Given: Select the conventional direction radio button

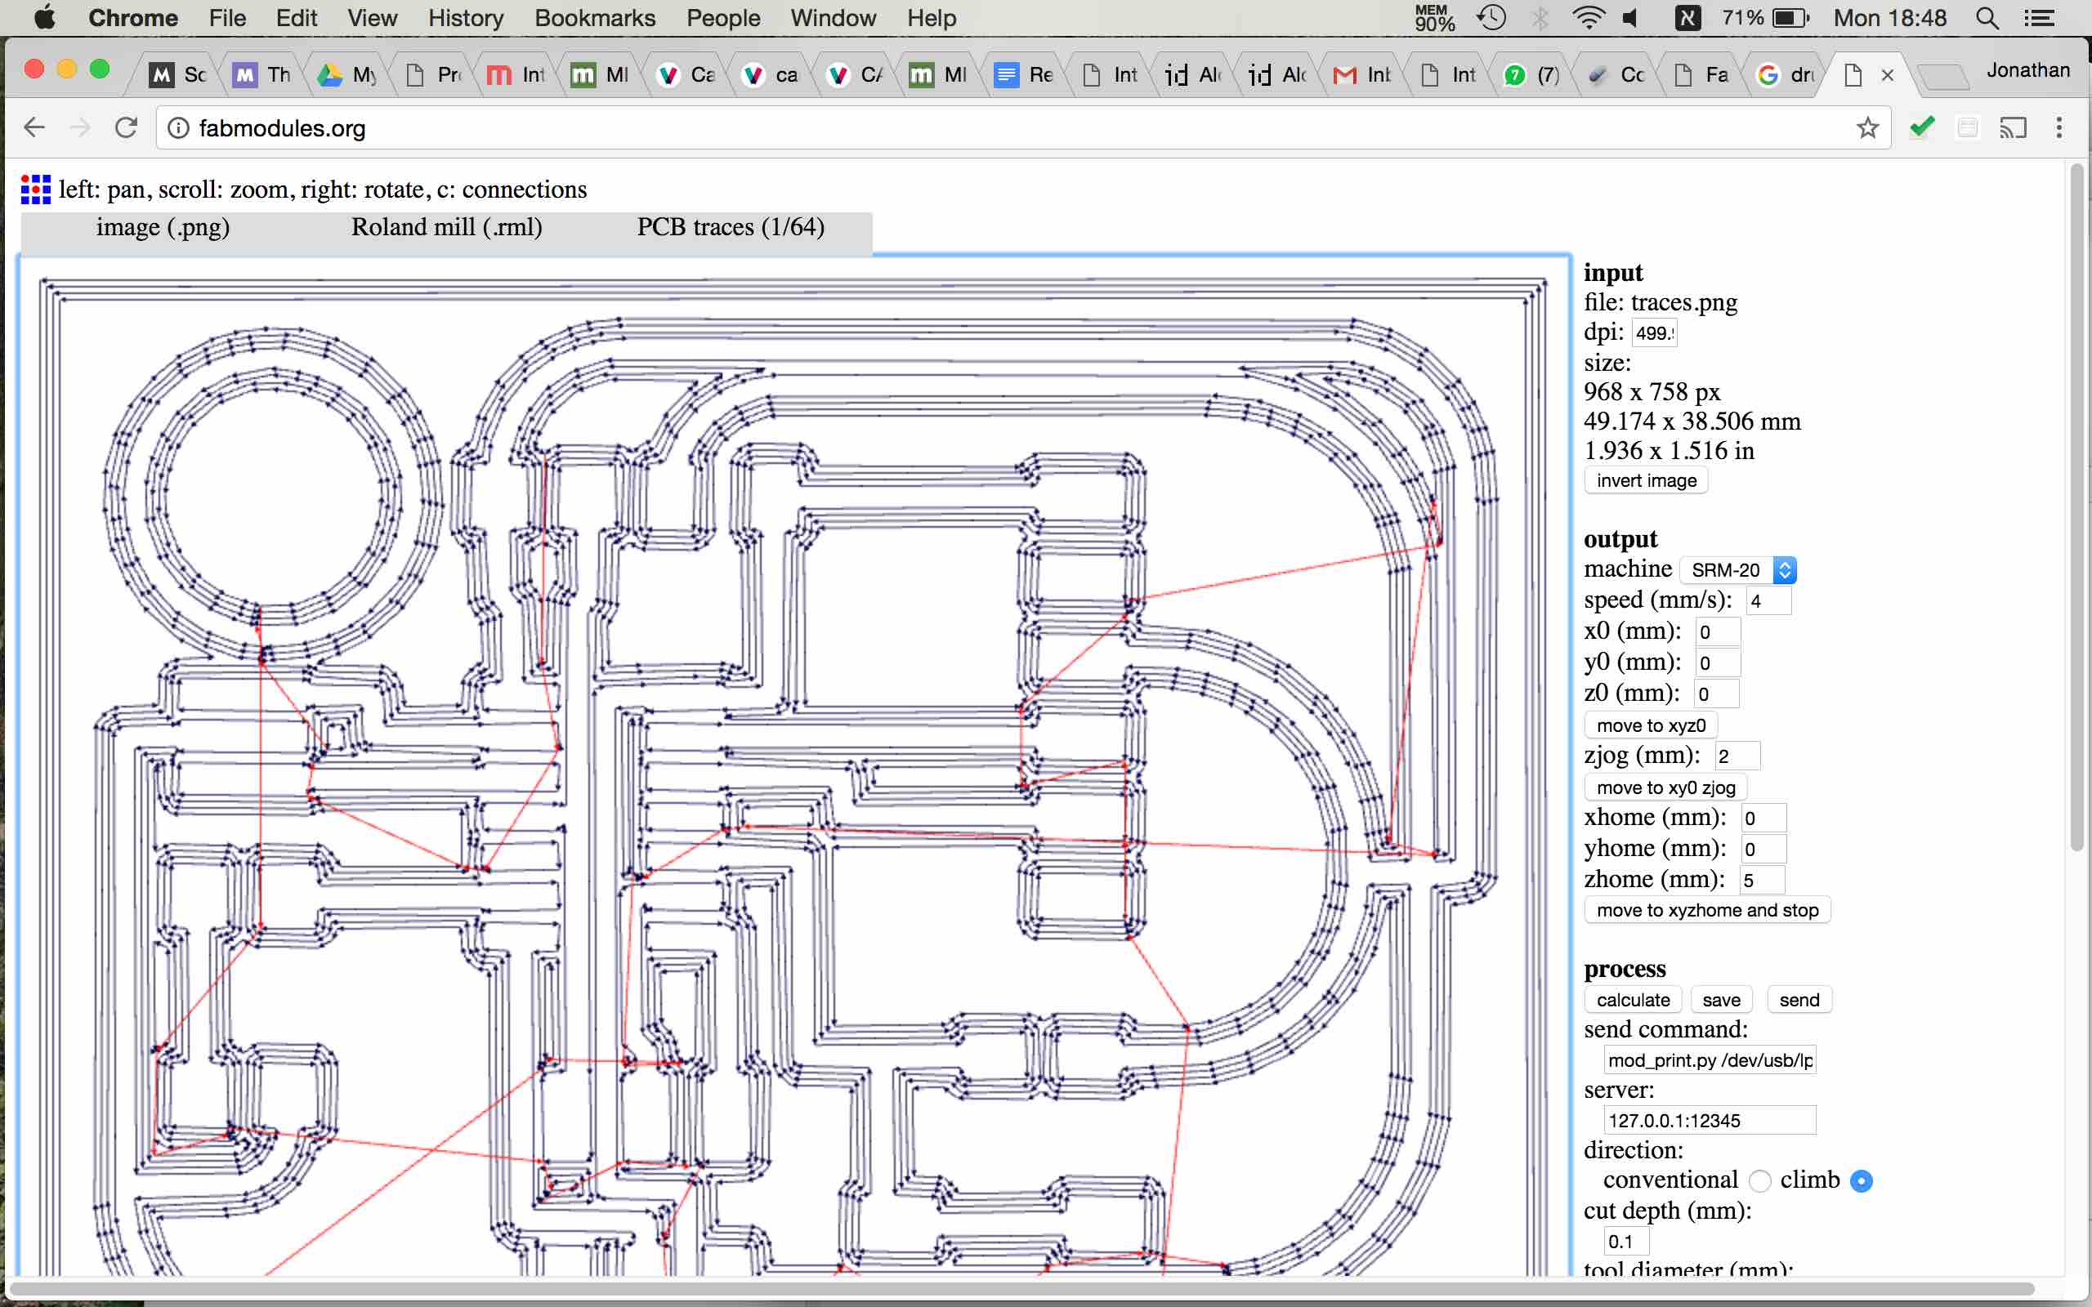Looking at the screenshot, I should pos(1759,1181).
